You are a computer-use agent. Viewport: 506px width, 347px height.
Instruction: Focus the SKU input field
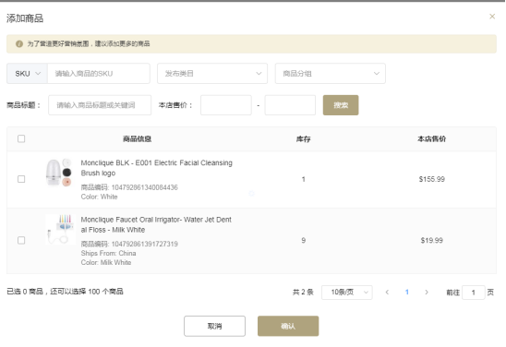99,74
